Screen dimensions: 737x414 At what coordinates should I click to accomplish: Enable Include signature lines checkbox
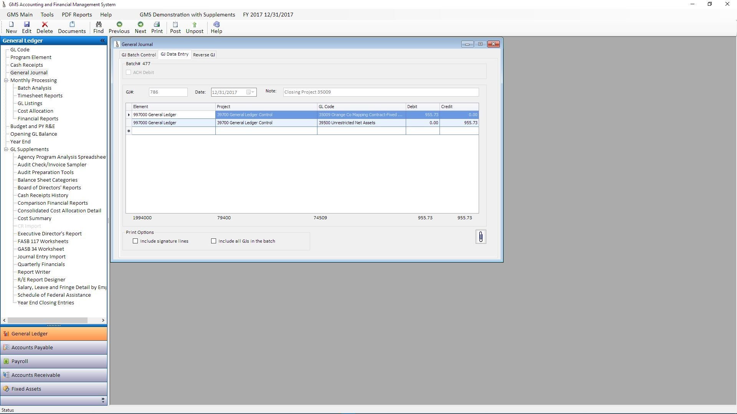pos(136,241)
